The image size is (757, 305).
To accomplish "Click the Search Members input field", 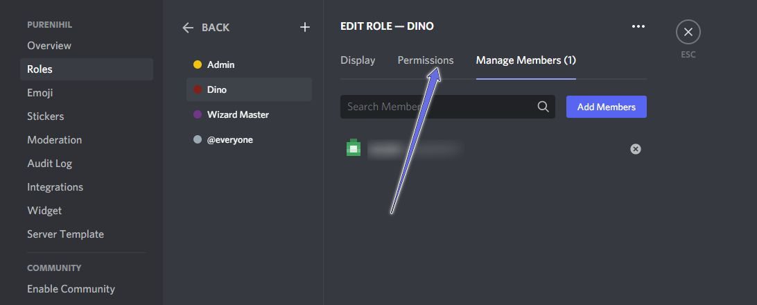I will tap(437, 107).
